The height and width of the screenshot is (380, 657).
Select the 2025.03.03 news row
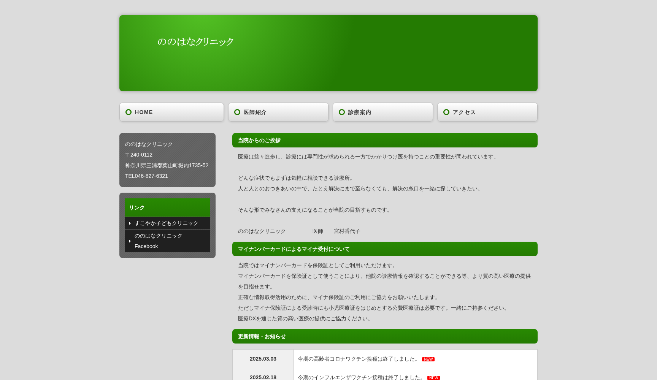385,359
